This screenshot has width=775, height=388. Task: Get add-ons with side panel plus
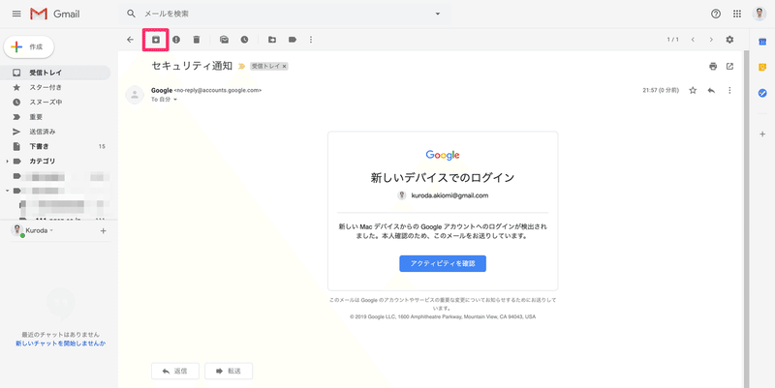[762, 134]
